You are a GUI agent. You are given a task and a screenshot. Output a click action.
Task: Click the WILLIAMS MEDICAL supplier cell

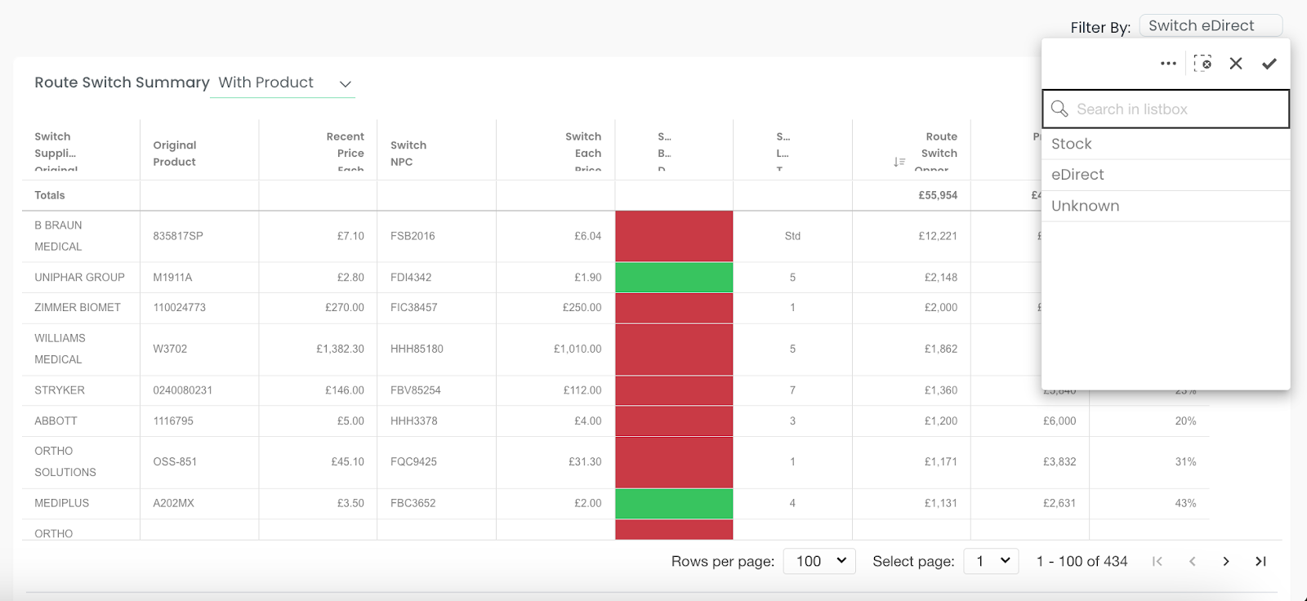pyautogui.click(x=80, y=349)
